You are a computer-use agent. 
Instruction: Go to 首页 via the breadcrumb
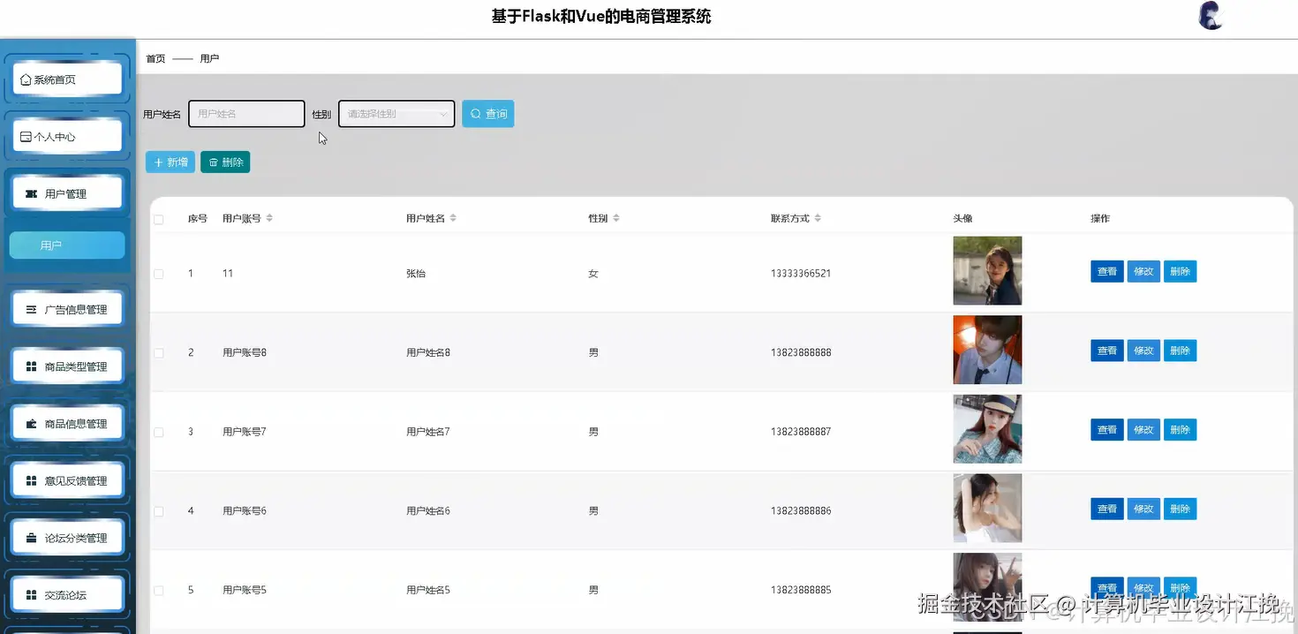(155, 58)
